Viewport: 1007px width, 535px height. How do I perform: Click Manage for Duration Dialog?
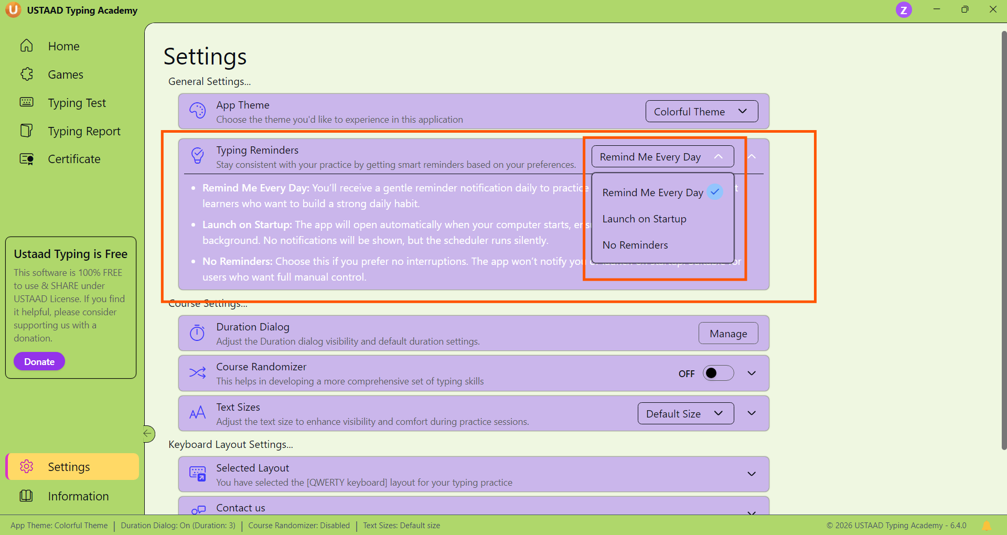[728, 334]
